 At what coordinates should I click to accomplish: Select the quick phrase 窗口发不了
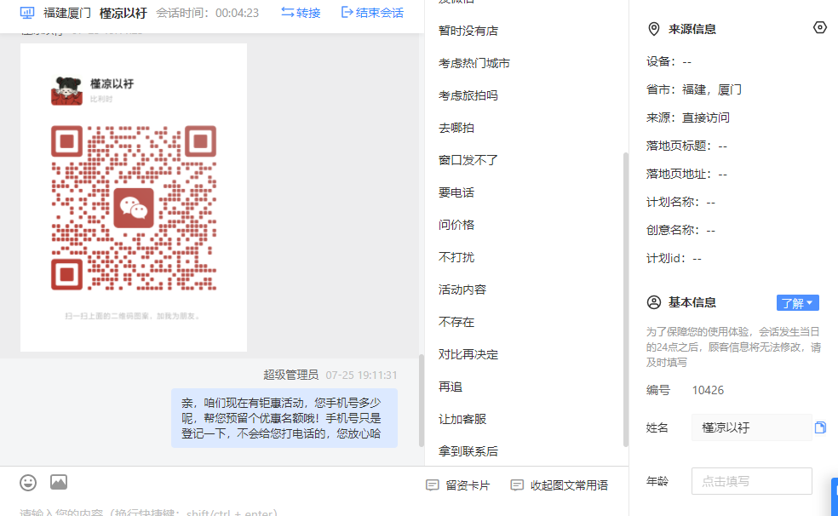(468, 160)
